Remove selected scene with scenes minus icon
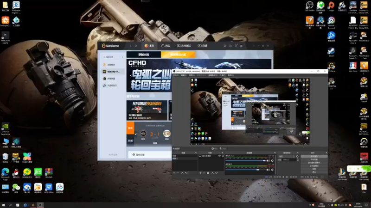This screenshot has width=371, height=208. pos(178,173)
